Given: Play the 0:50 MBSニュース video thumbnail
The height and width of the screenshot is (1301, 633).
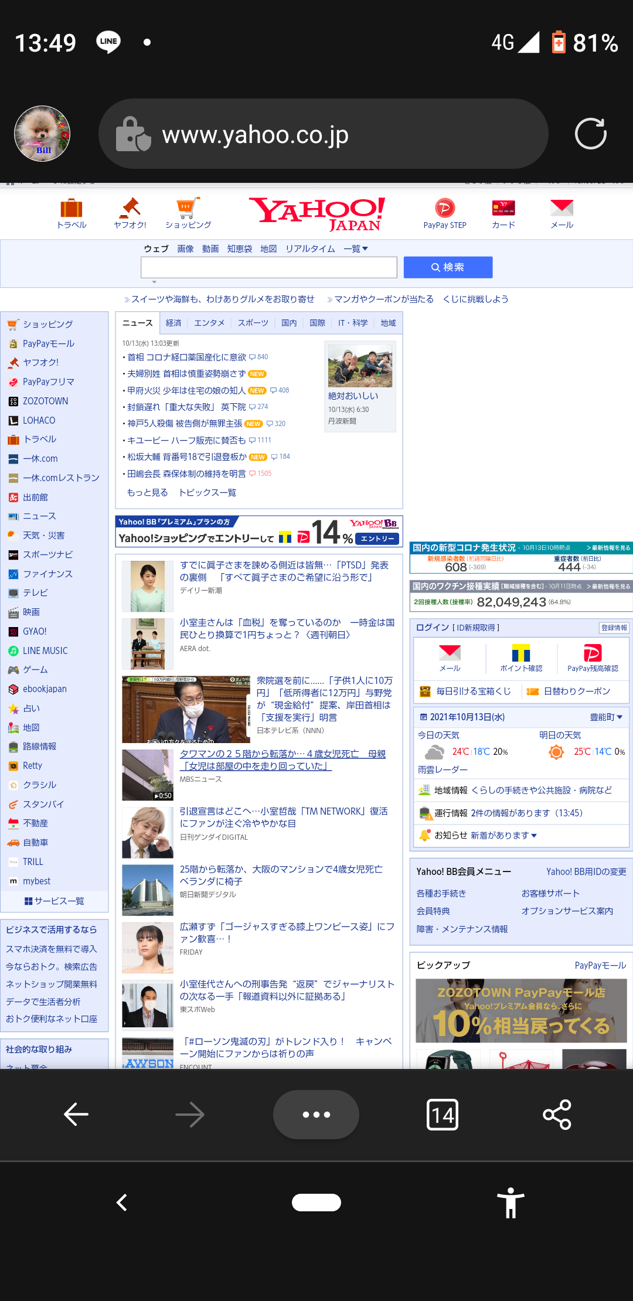Looking at the screenshot, I should (148, 775).
